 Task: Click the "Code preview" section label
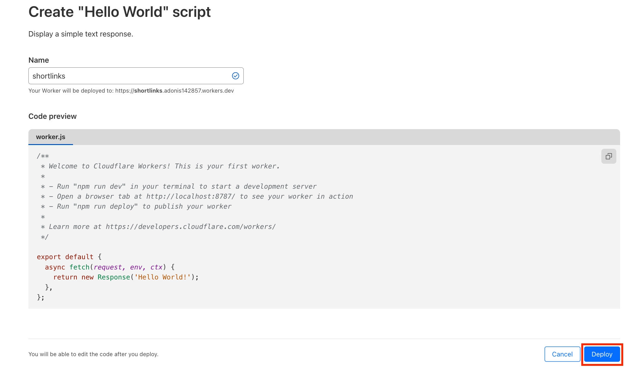click(52, 116)
